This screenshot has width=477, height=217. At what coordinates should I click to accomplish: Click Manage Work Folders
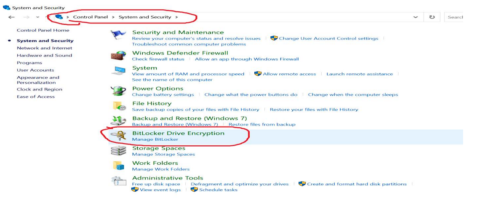coord(161,169)
